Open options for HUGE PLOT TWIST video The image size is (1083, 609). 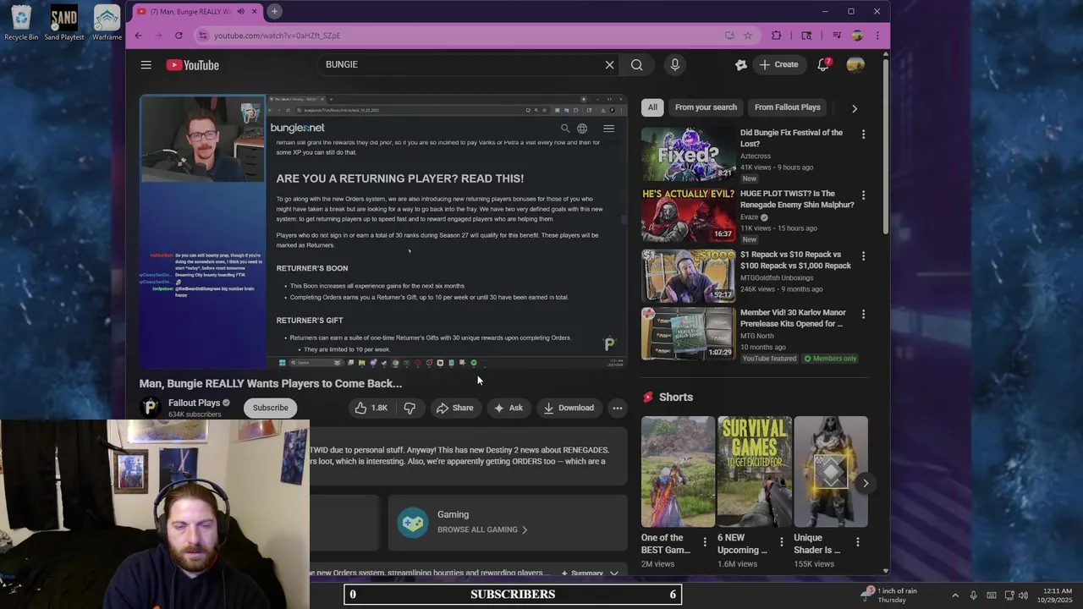pos(863,195)
